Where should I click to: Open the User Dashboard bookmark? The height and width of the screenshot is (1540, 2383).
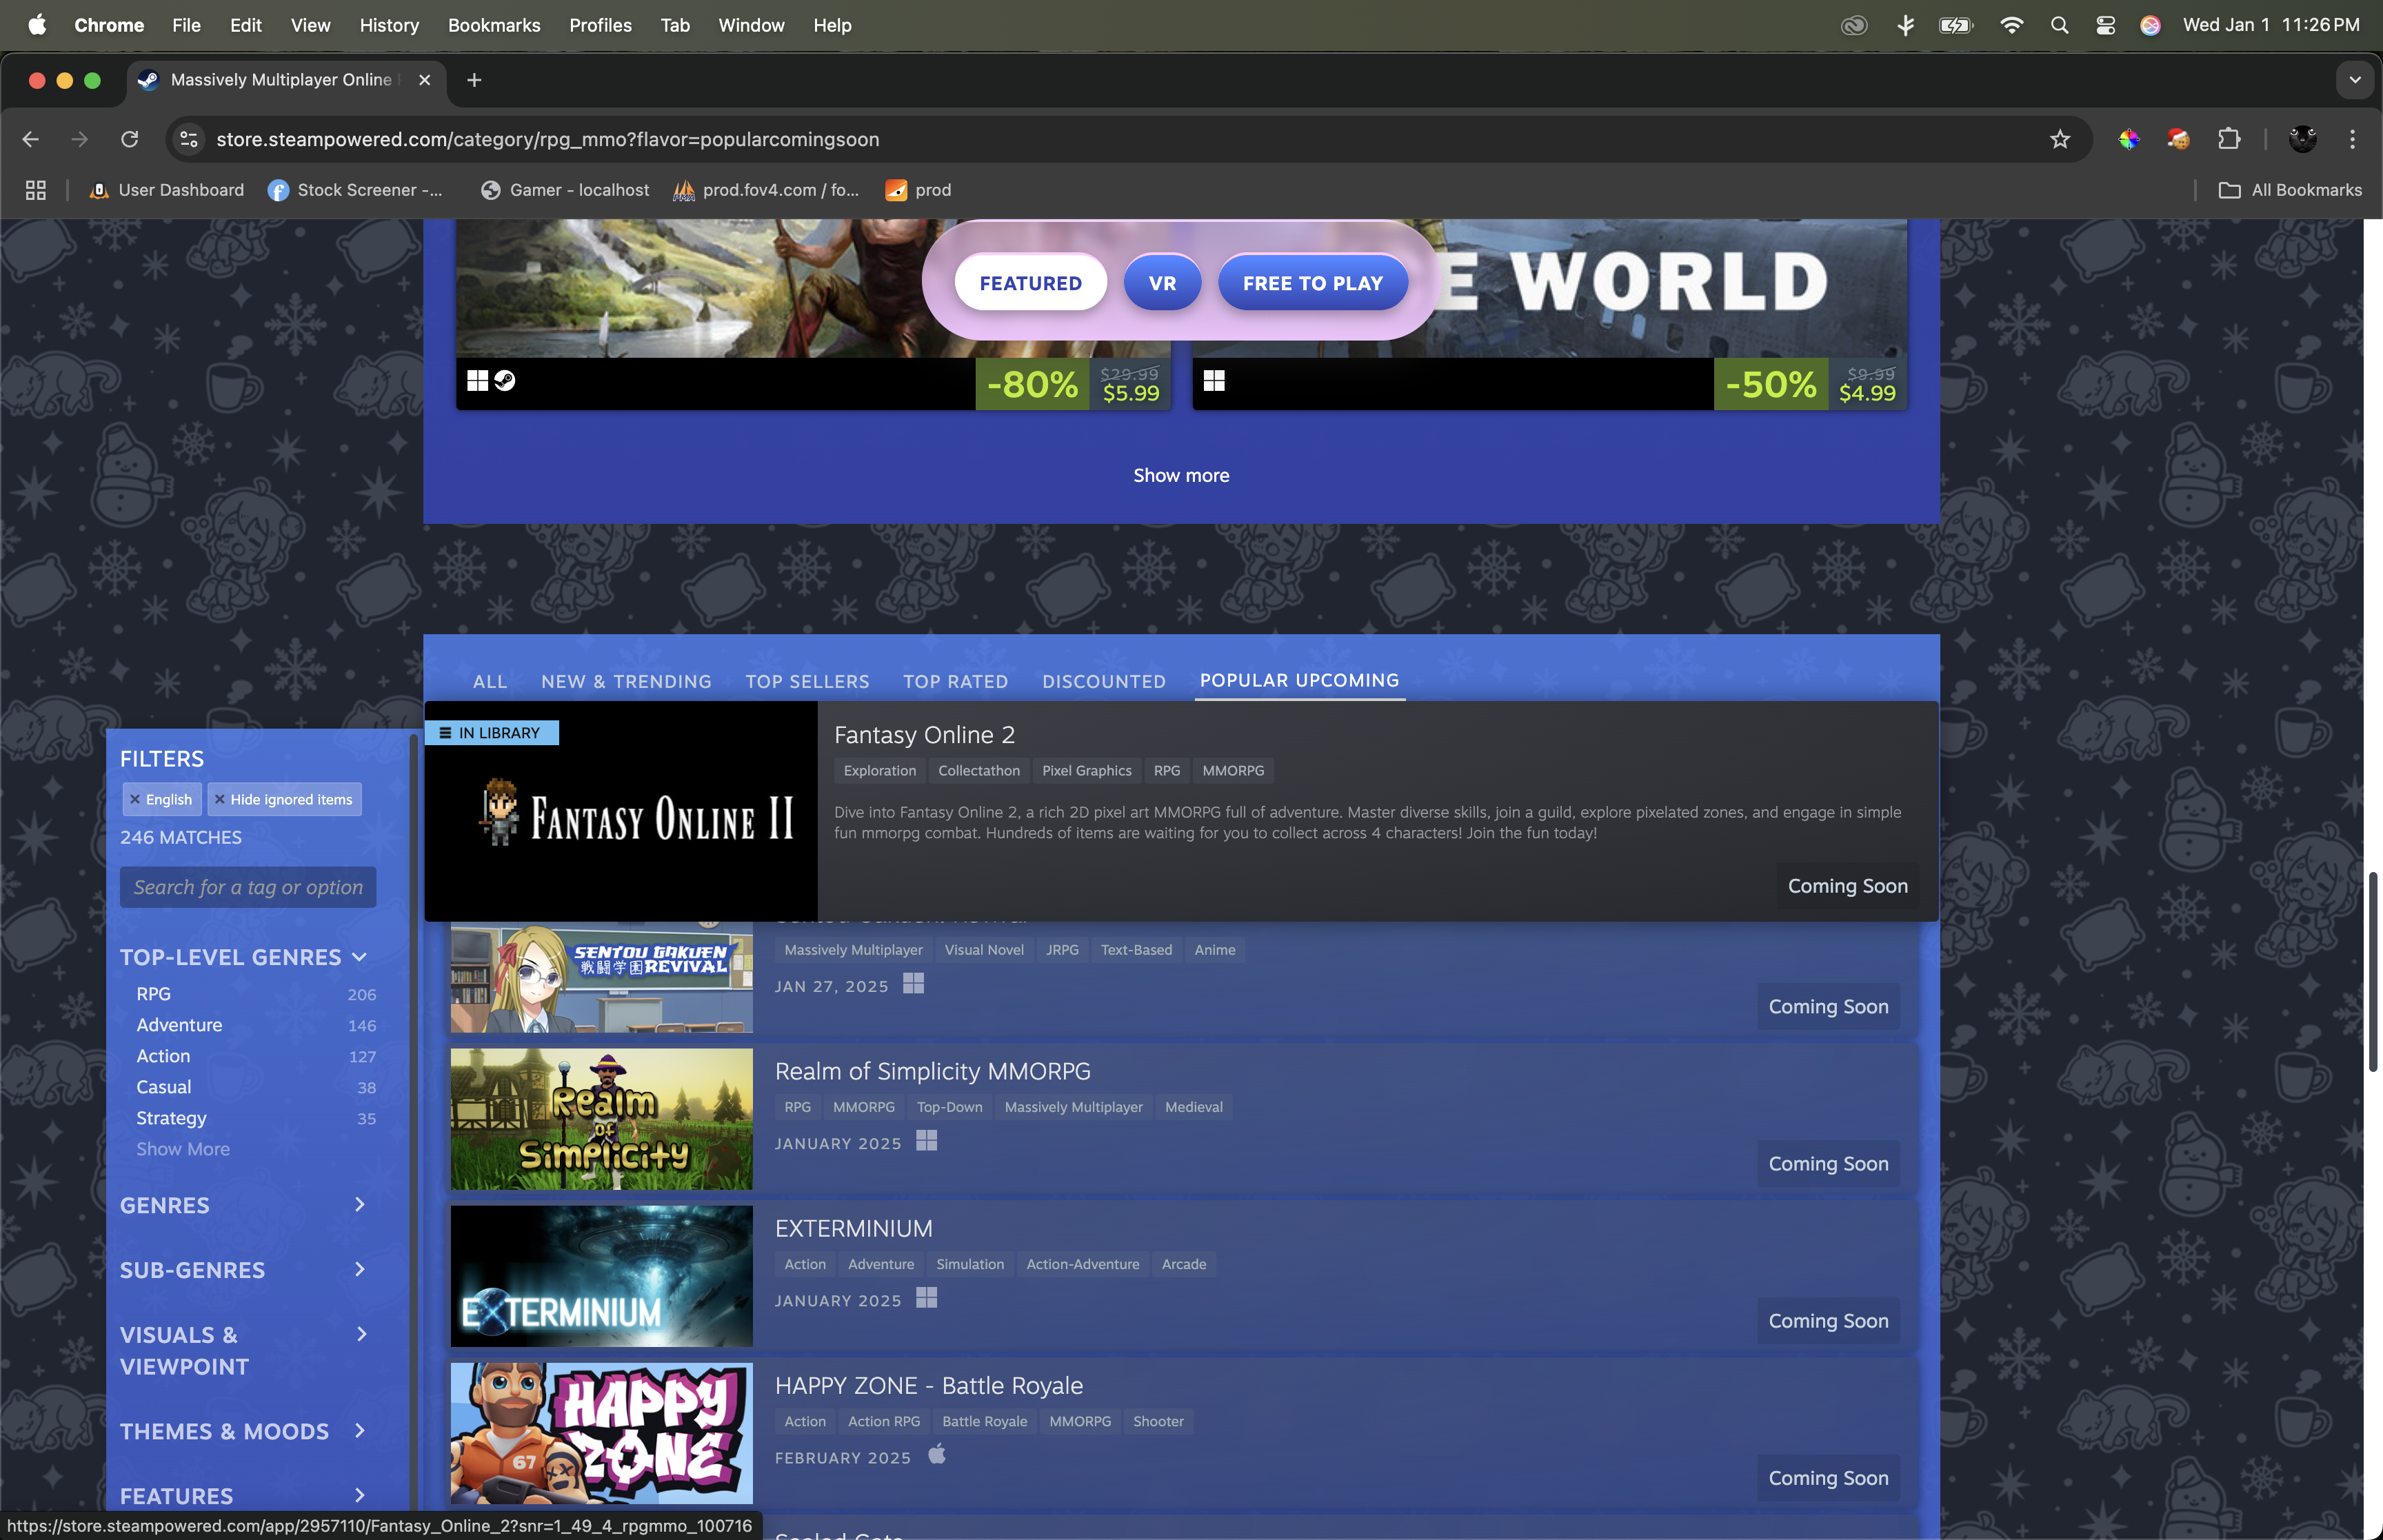click(x=166, y=190)
